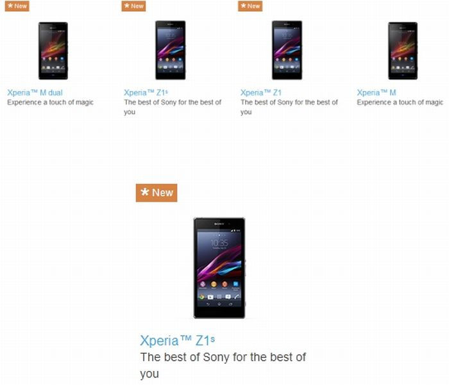
Task: Click the small Xperia Z1s tagline description
Action: [173, 107]
